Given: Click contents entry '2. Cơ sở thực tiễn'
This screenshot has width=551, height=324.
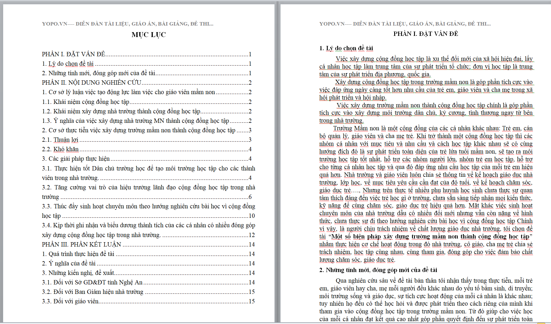Looking at the screenshot, I should 147,130.
